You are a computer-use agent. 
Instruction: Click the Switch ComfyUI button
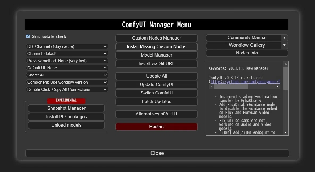point(157,93)
